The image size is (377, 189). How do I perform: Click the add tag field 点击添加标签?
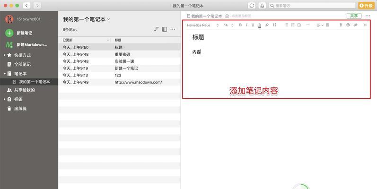coord(241,16)
